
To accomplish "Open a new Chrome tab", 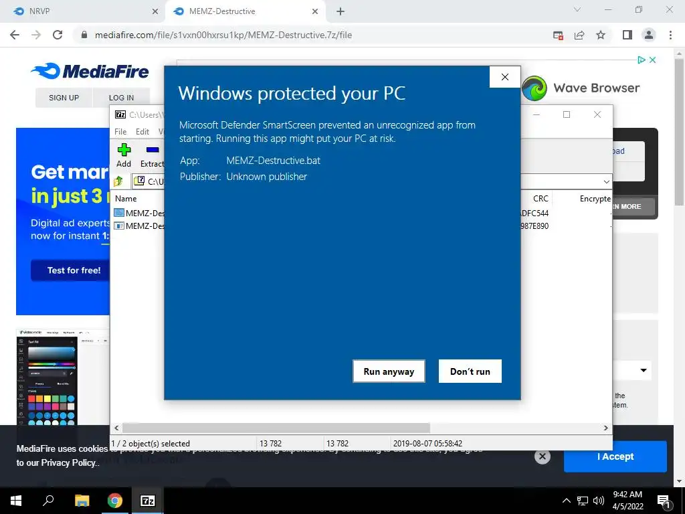I will pos(340,12).
